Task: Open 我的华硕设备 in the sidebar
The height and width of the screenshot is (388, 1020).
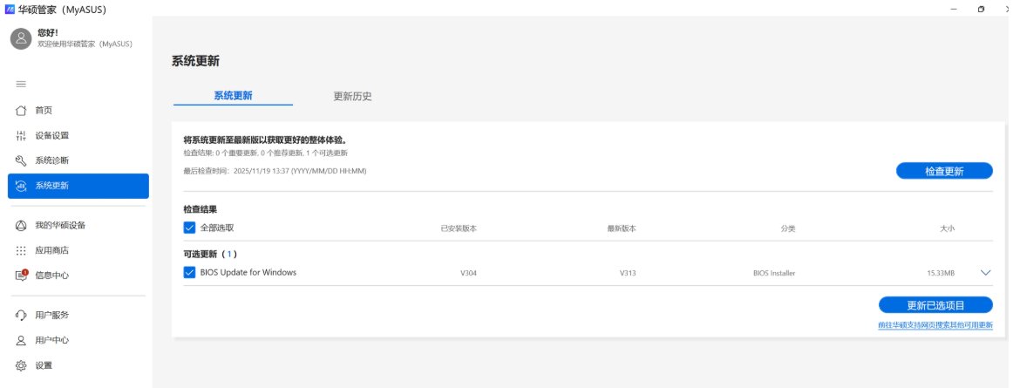Action: tap(78, 225)
